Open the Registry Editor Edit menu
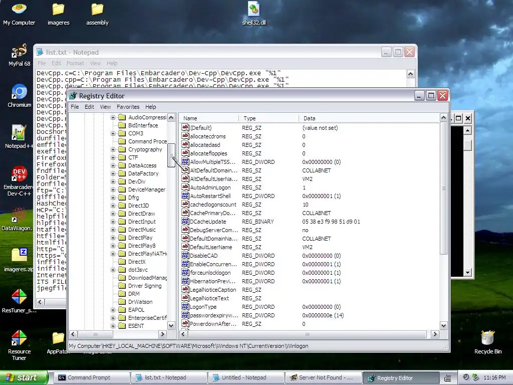The width and height of the screenshot is (513, 385). tap(89, 107)
